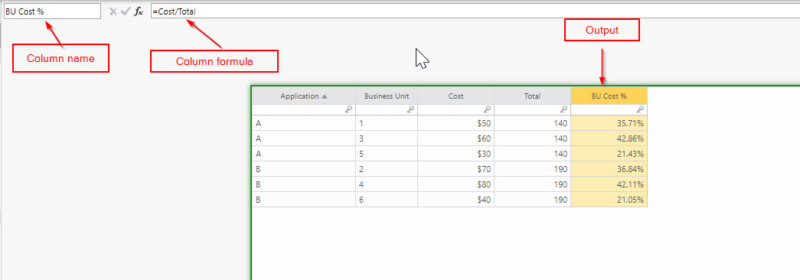Select the Cost column header
The height and width of the screenshot is (280, 800).
click(456, 96)
